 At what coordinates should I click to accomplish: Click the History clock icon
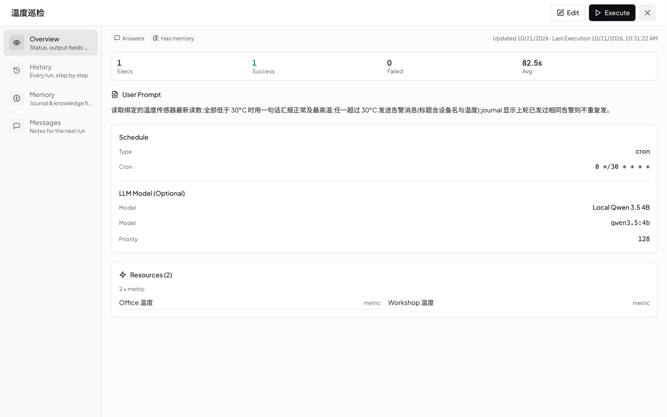tap(17, 70)
